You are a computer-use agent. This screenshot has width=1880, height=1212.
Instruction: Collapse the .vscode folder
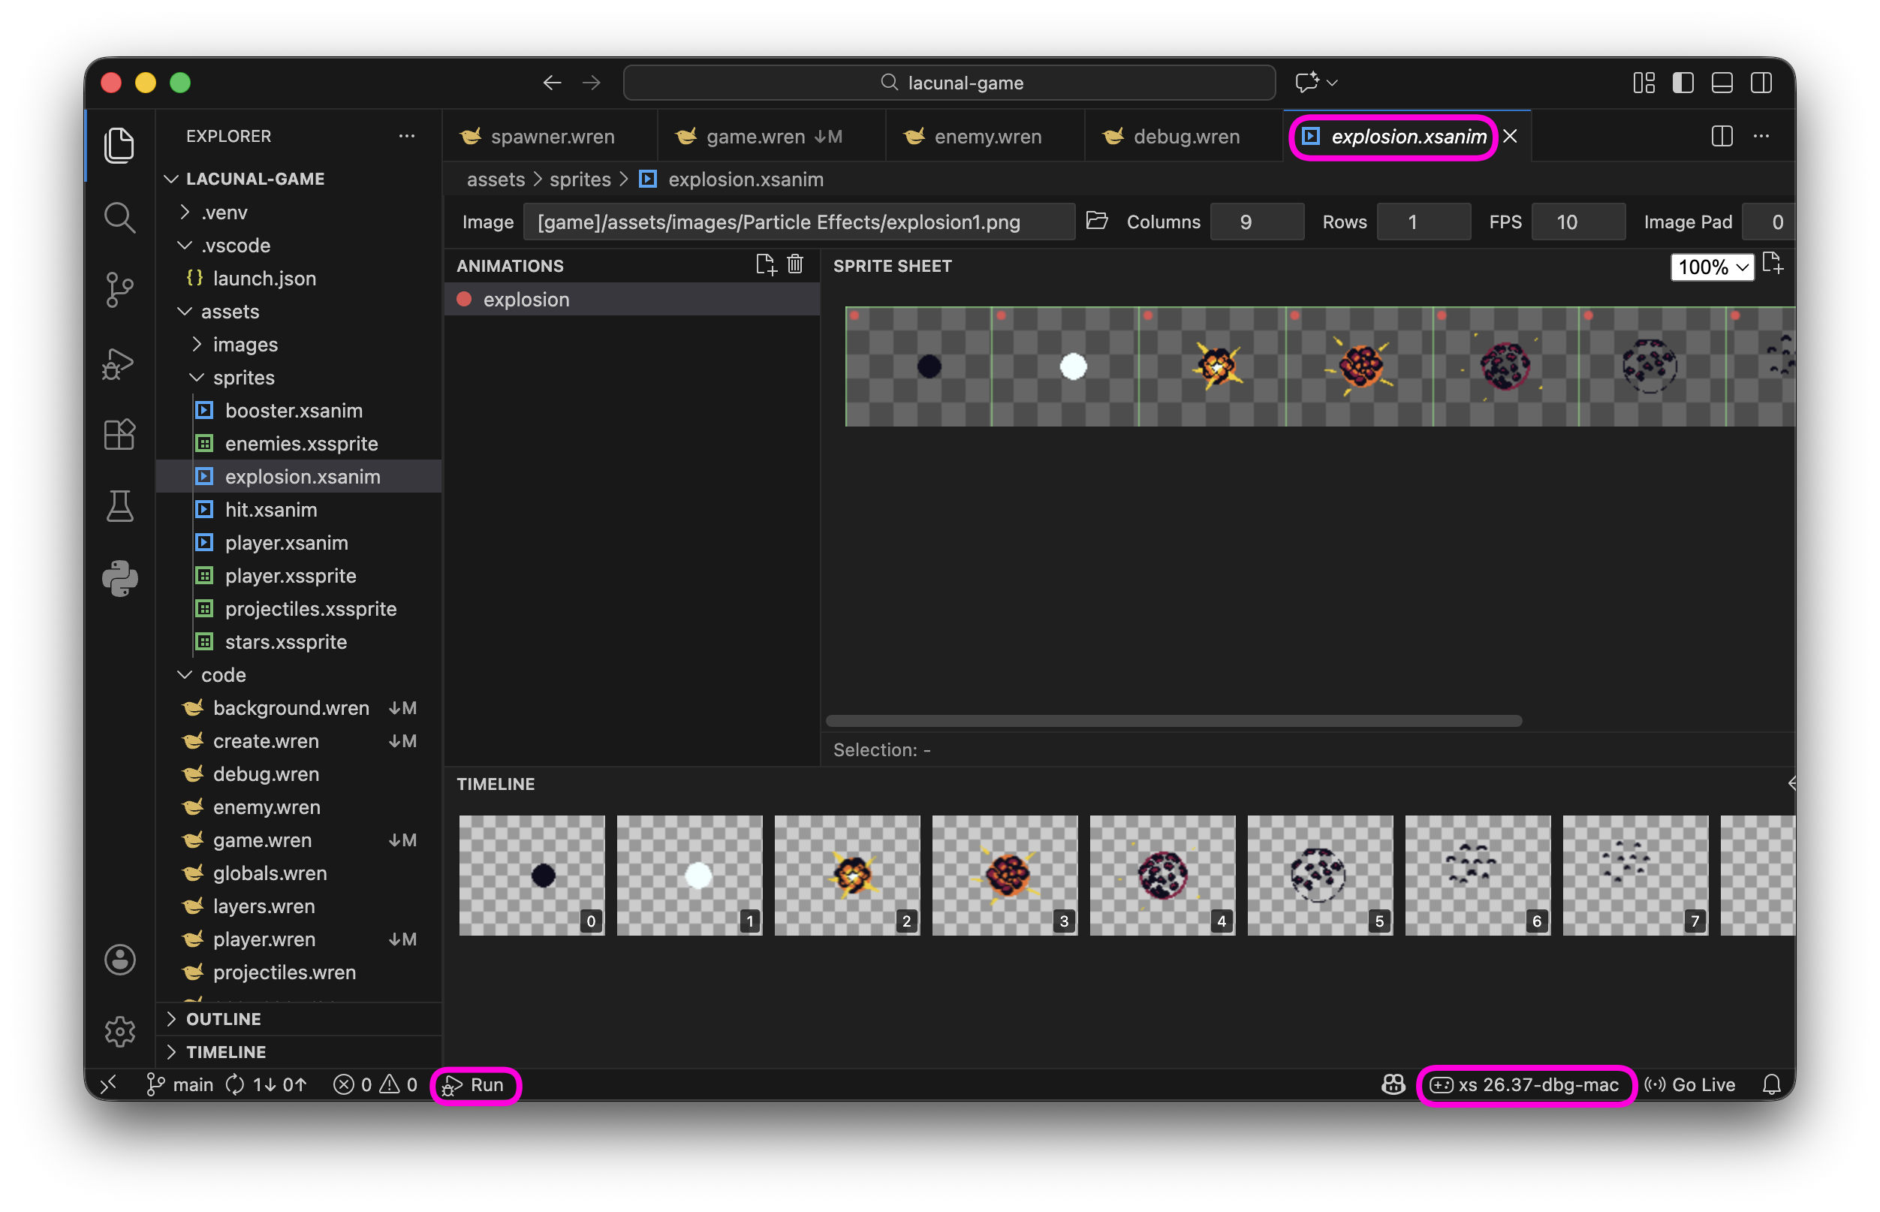[x=184, y=246]
